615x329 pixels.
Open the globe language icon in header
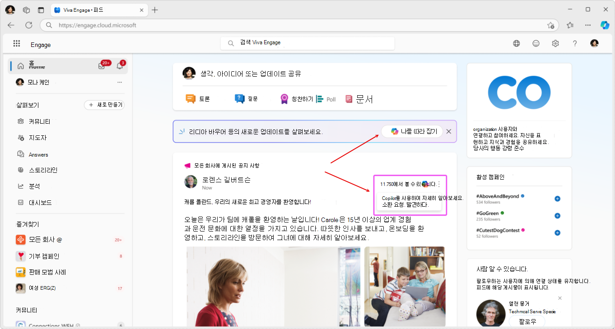point(517,43)
